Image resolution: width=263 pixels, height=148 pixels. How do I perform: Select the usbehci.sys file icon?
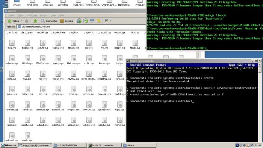pos(27,120)
